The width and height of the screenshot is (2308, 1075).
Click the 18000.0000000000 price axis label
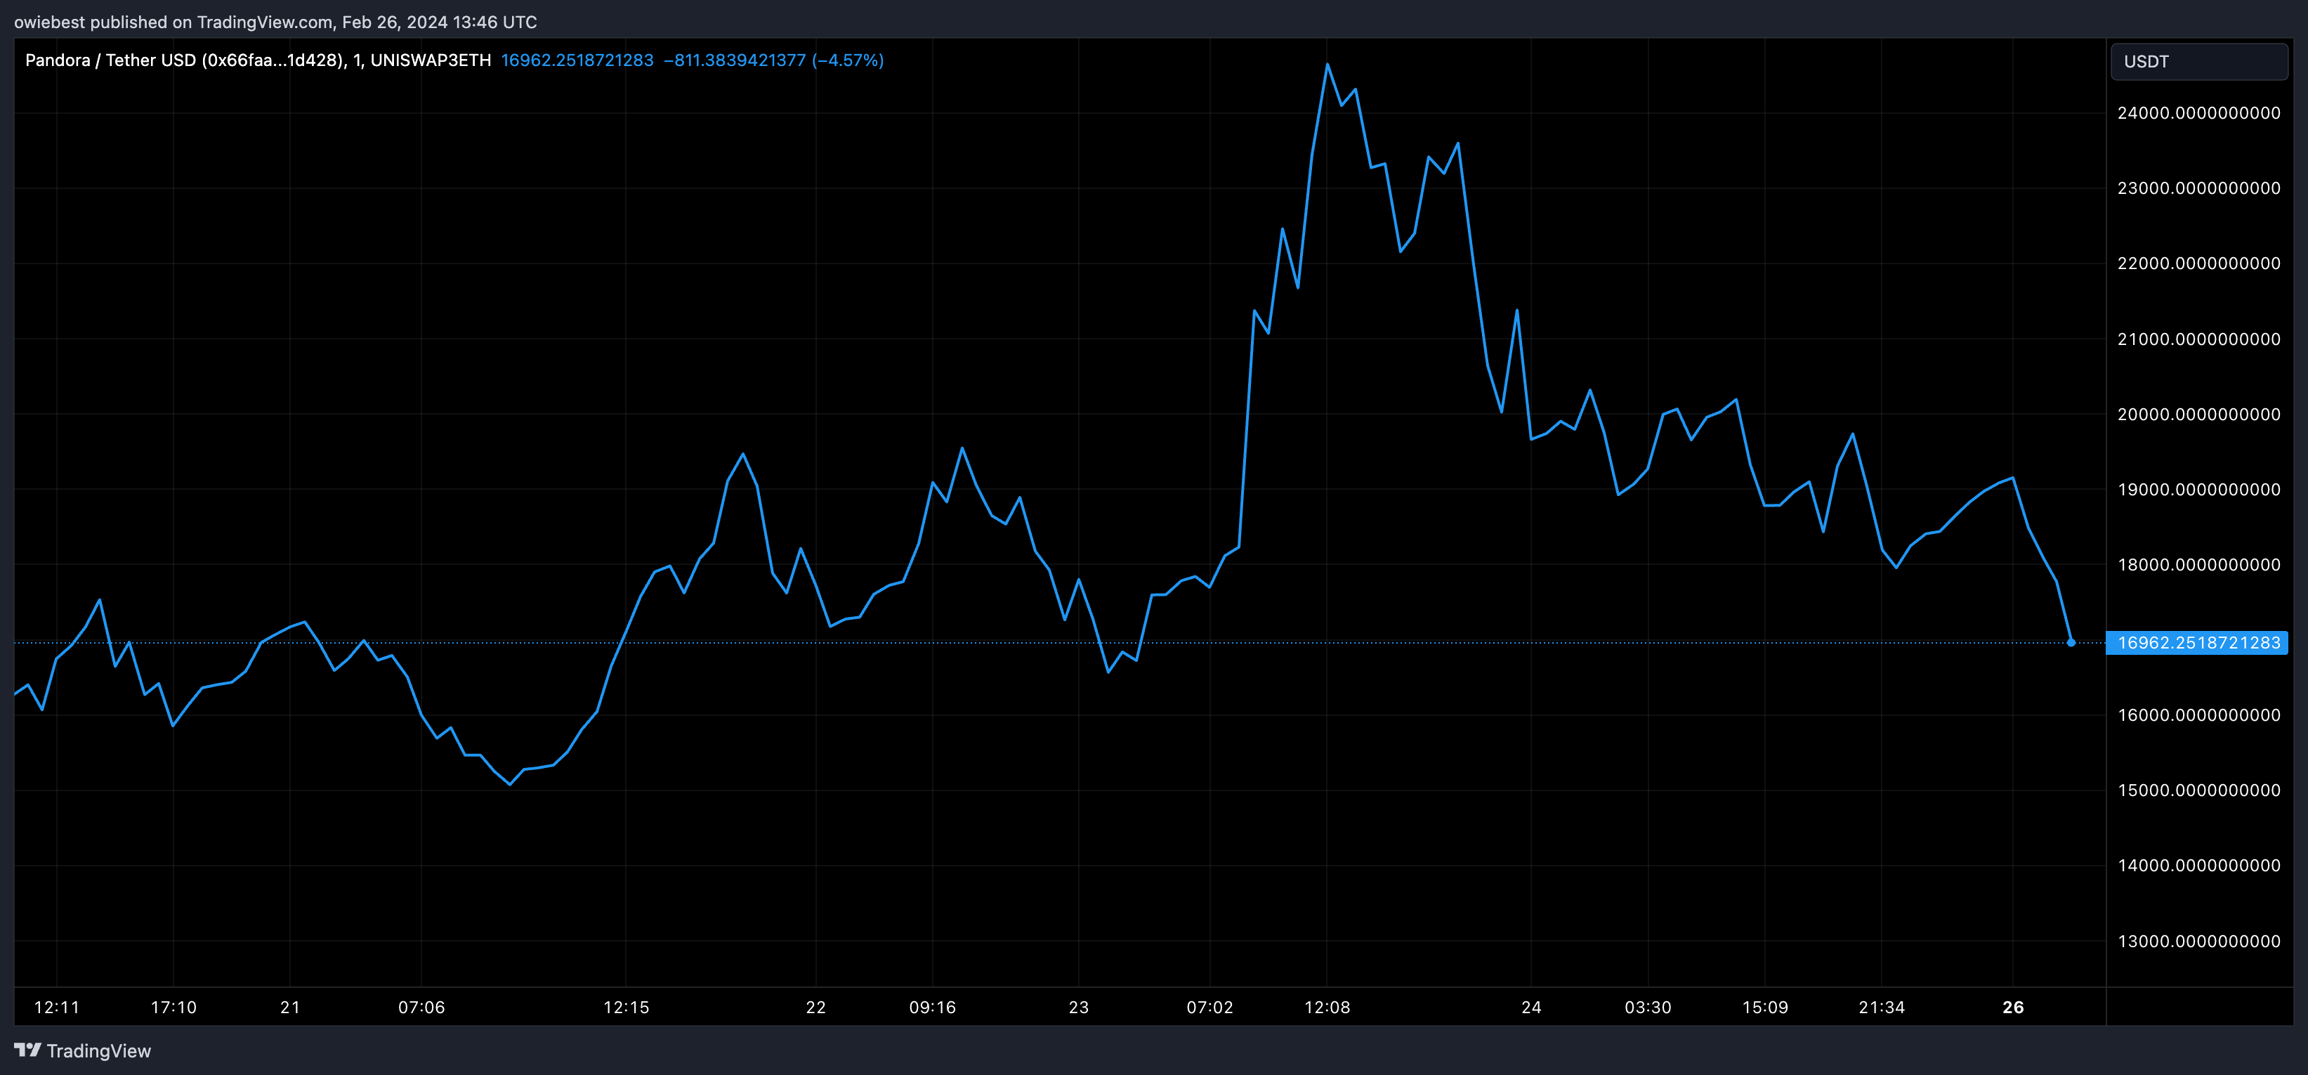2198,565
